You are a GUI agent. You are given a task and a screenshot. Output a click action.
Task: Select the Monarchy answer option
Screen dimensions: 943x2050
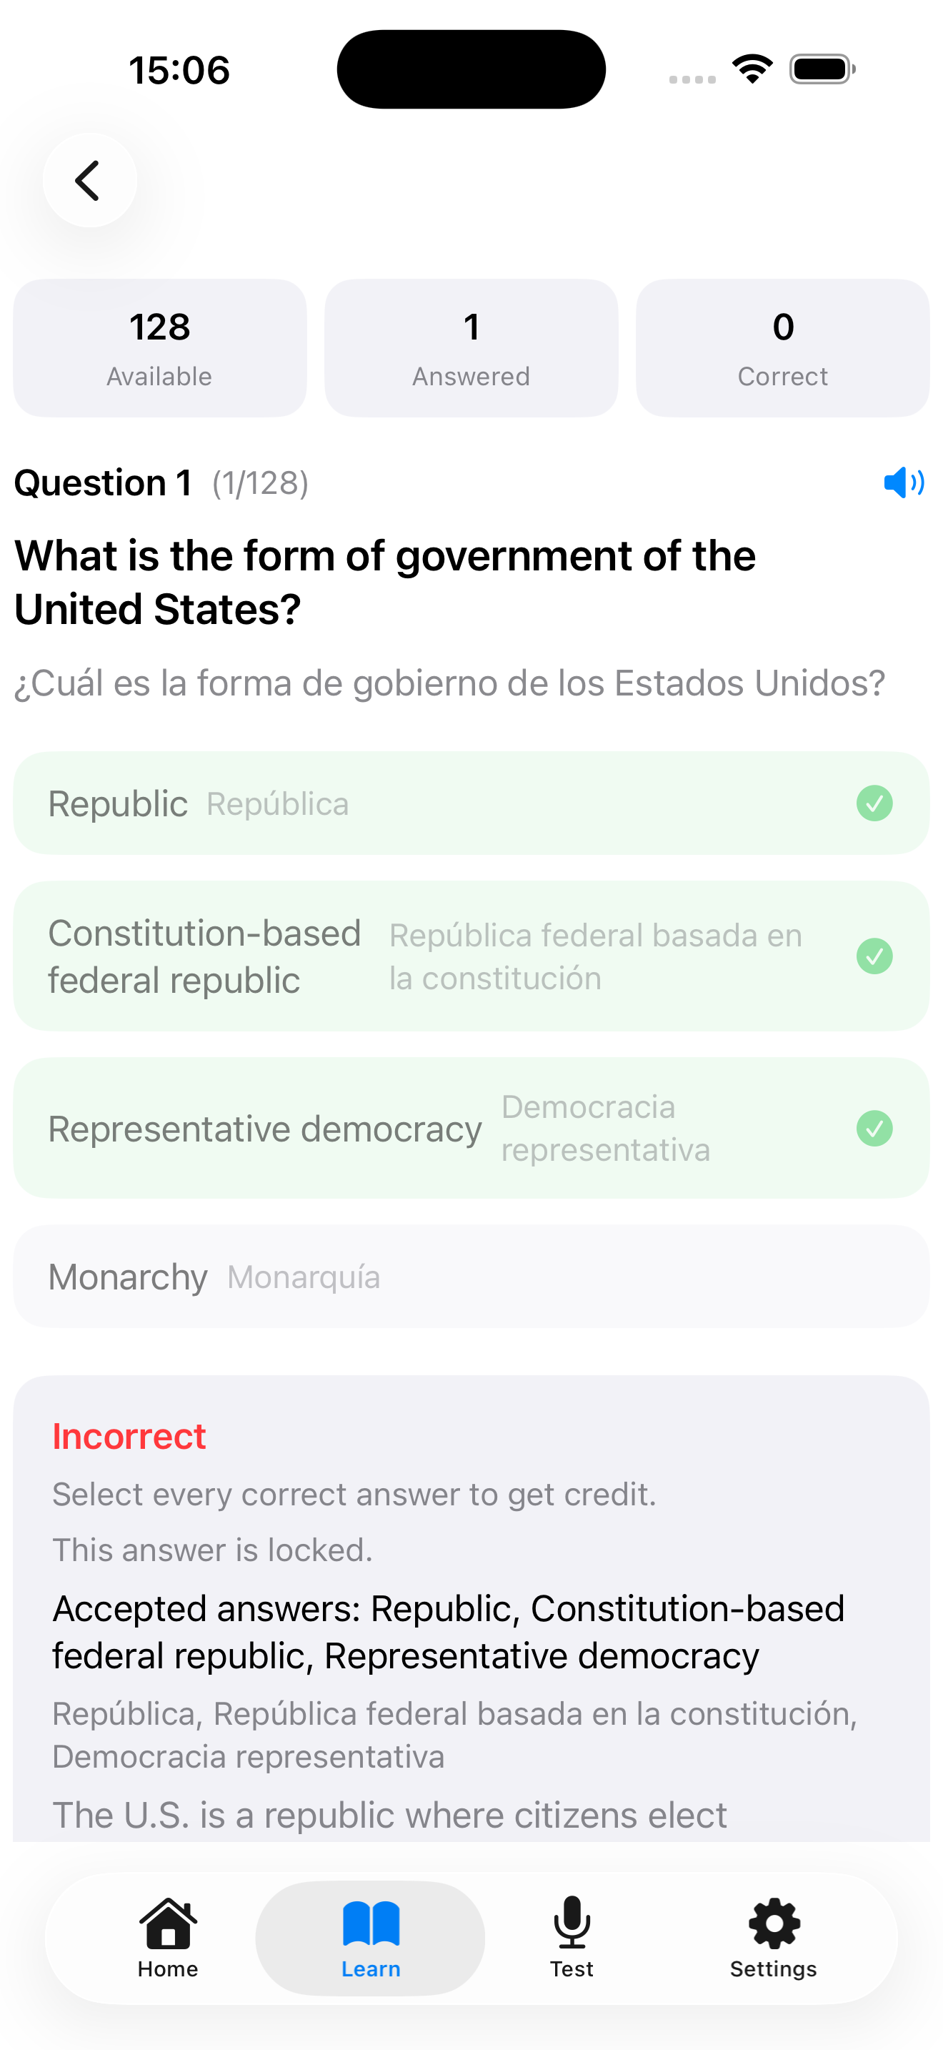click(x=471, y=1277)
